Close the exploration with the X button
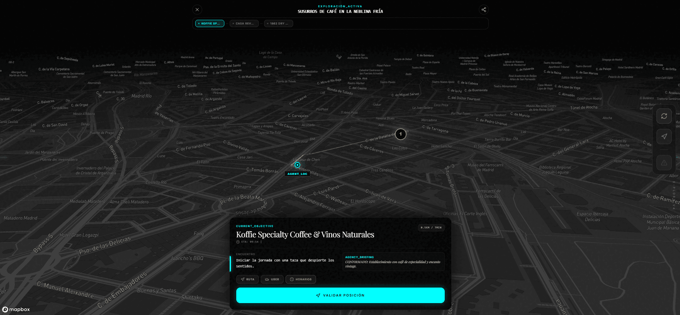This screenshot has width=680, height=315. coord(197,10)
